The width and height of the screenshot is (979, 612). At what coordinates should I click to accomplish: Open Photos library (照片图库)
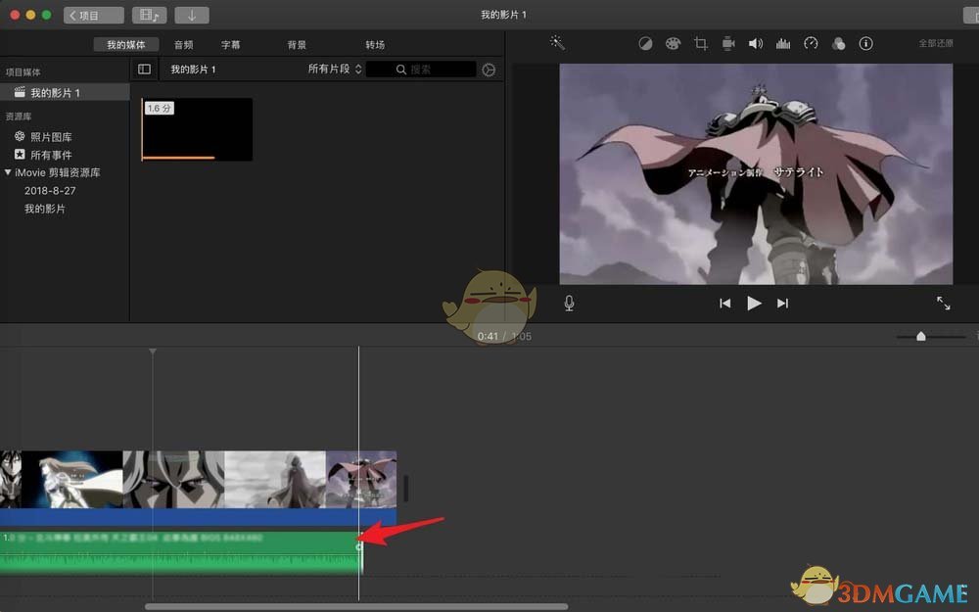[51, 137]
